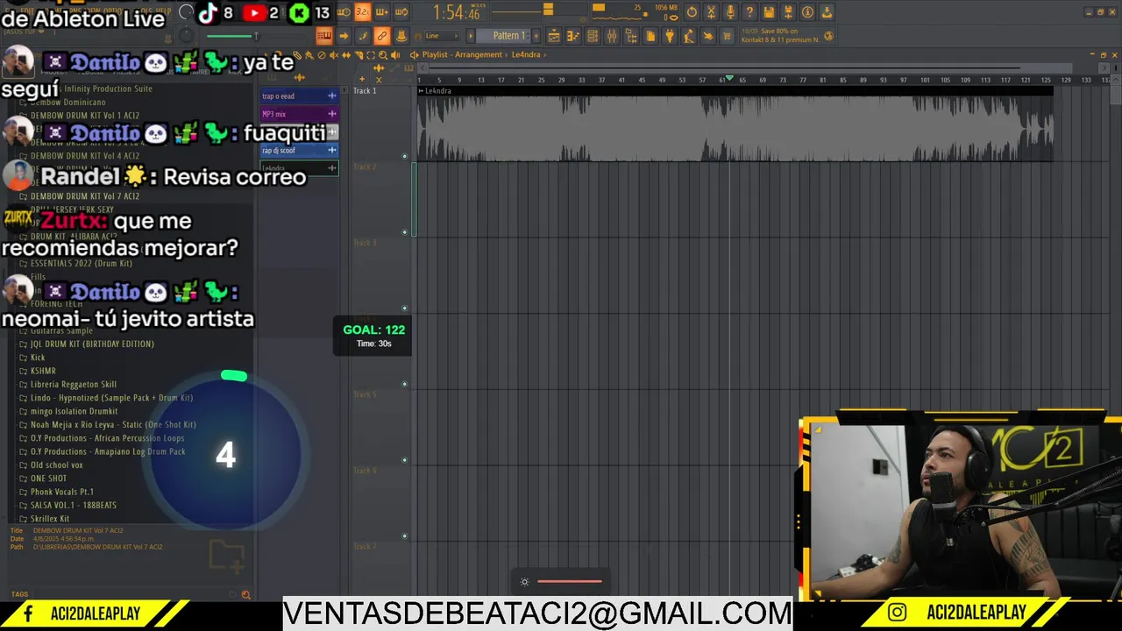
Task: Toggle mute dot for Track 5
Action: click(x=404, y=460)
